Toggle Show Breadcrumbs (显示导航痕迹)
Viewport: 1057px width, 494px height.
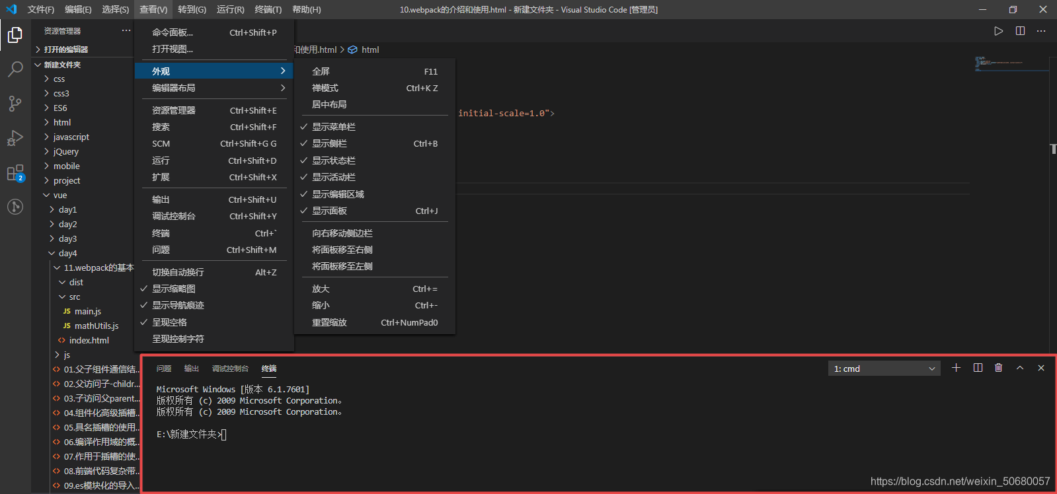[x=214, y=305]
